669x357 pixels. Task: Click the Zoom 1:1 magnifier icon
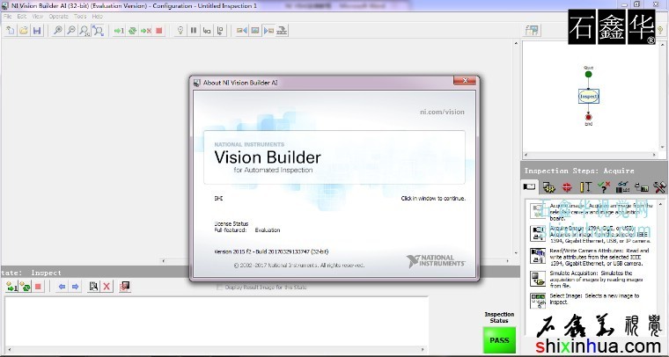[x=84, y=31]
